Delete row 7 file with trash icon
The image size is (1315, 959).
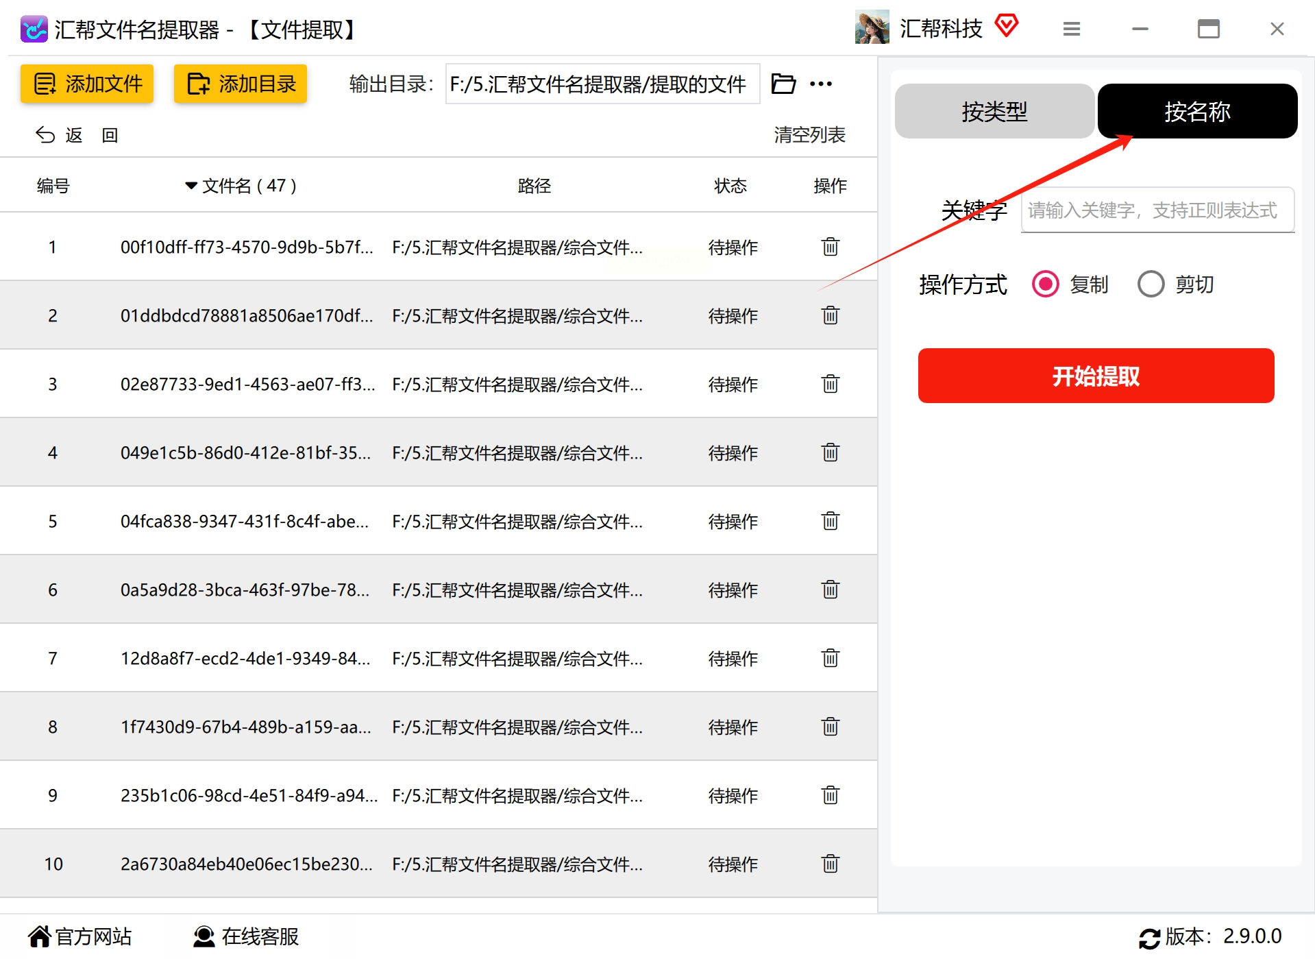tap(830, 658)
